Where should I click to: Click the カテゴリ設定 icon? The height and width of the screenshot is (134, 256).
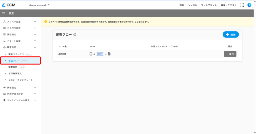pyautogui.click(x=4, y=28)
